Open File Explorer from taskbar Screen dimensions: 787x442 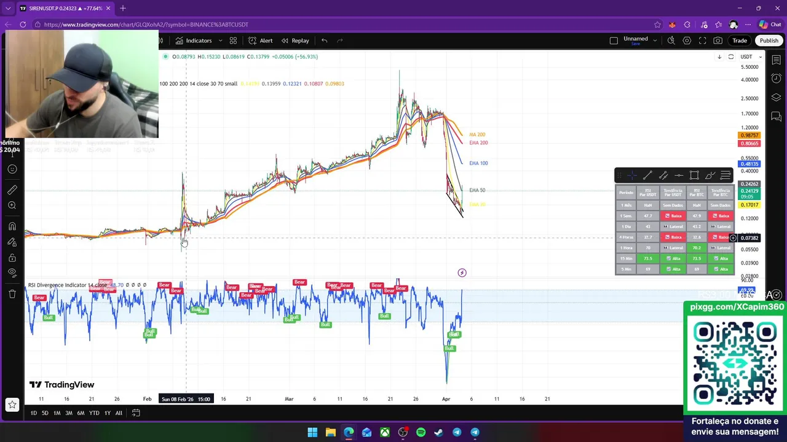click(x=330, y=432)
